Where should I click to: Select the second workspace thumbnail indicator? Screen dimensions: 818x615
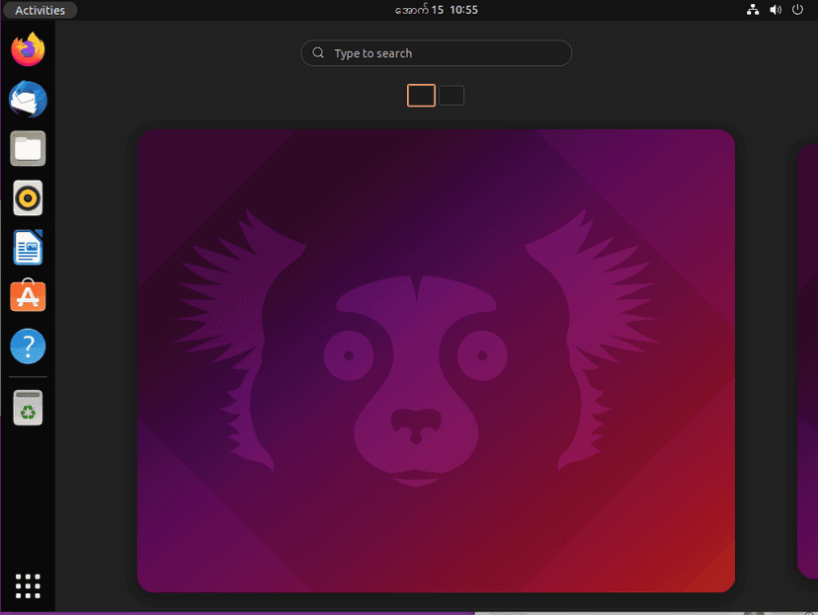pos(451,96)
